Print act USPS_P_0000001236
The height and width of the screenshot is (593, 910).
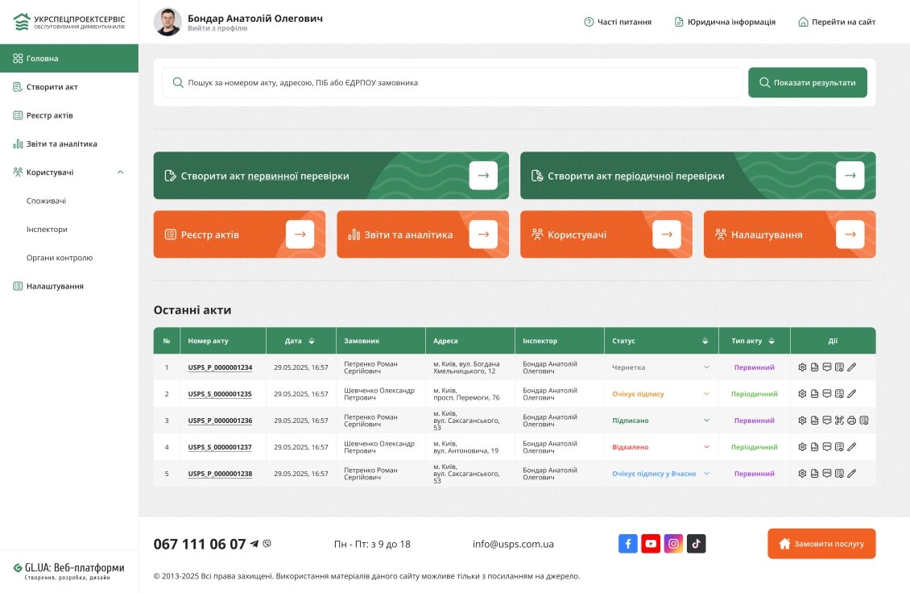851,421
